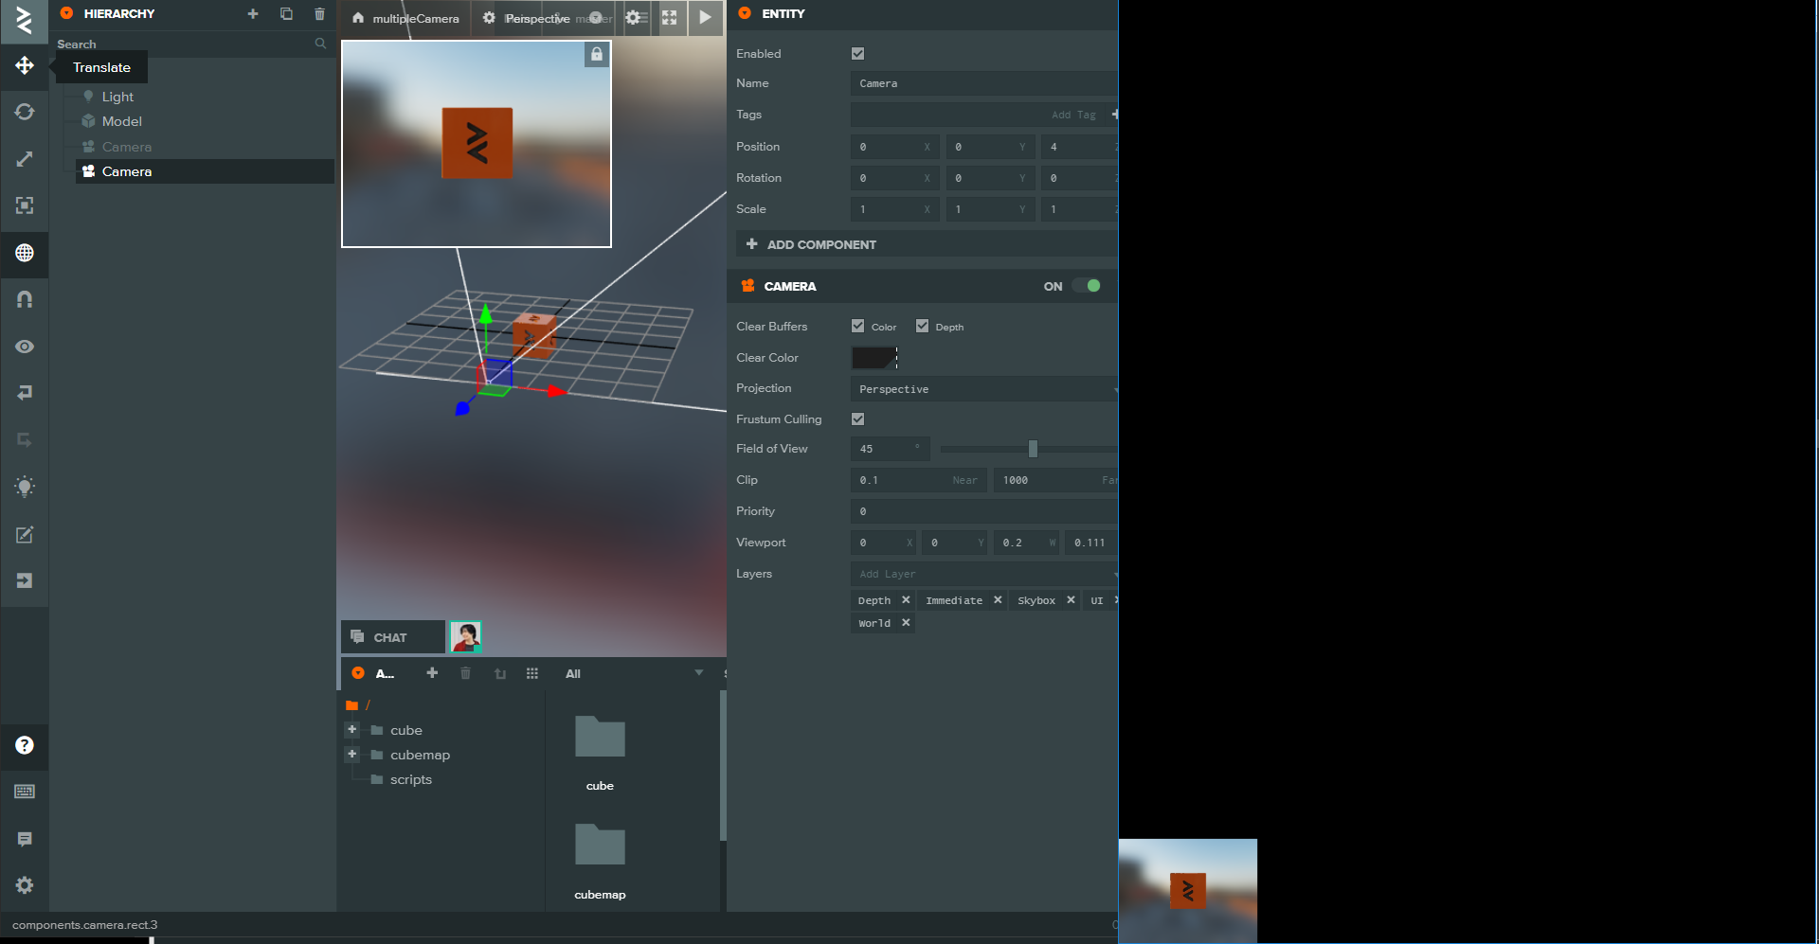Open the CHAT panel
This screenshot has height=944, width=1819.
(x=391, y=636)
